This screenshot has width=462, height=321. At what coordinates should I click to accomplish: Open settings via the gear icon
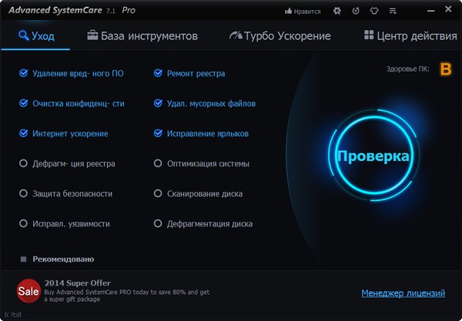336,12
